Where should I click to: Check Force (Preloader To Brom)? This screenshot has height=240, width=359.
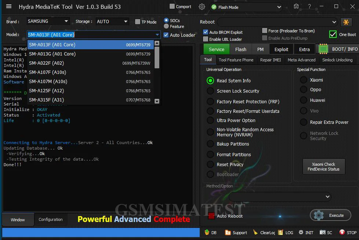tap(264, 31)
